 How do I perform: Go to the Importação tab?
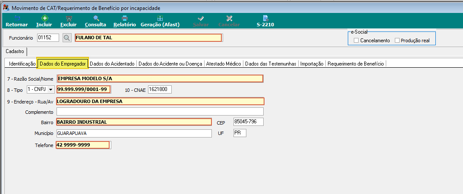coord(312,64)
